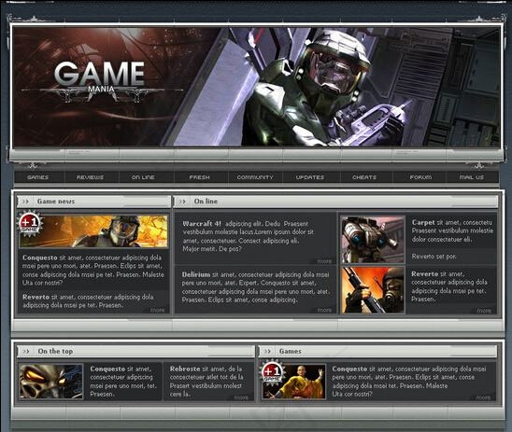Open the Reviews menu item
The width and height of the screenshot is (512, 432).
click(x=90, y=177)
